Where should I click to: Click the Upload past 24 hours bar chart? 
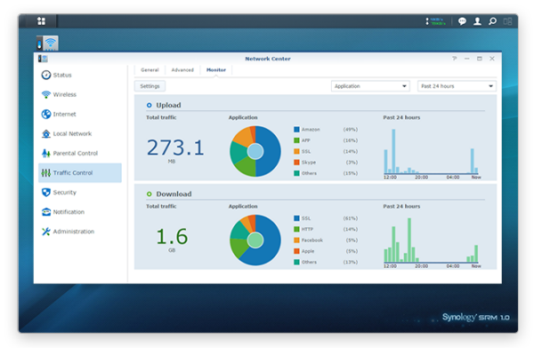(432, 154)
